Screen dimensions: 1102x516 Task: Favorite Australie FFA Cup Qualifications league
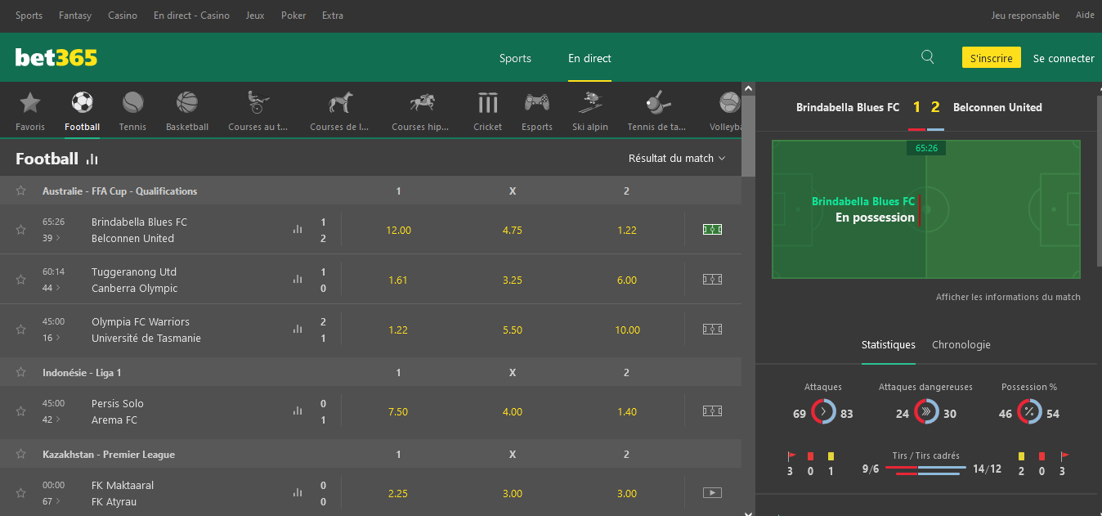[21, 191]
